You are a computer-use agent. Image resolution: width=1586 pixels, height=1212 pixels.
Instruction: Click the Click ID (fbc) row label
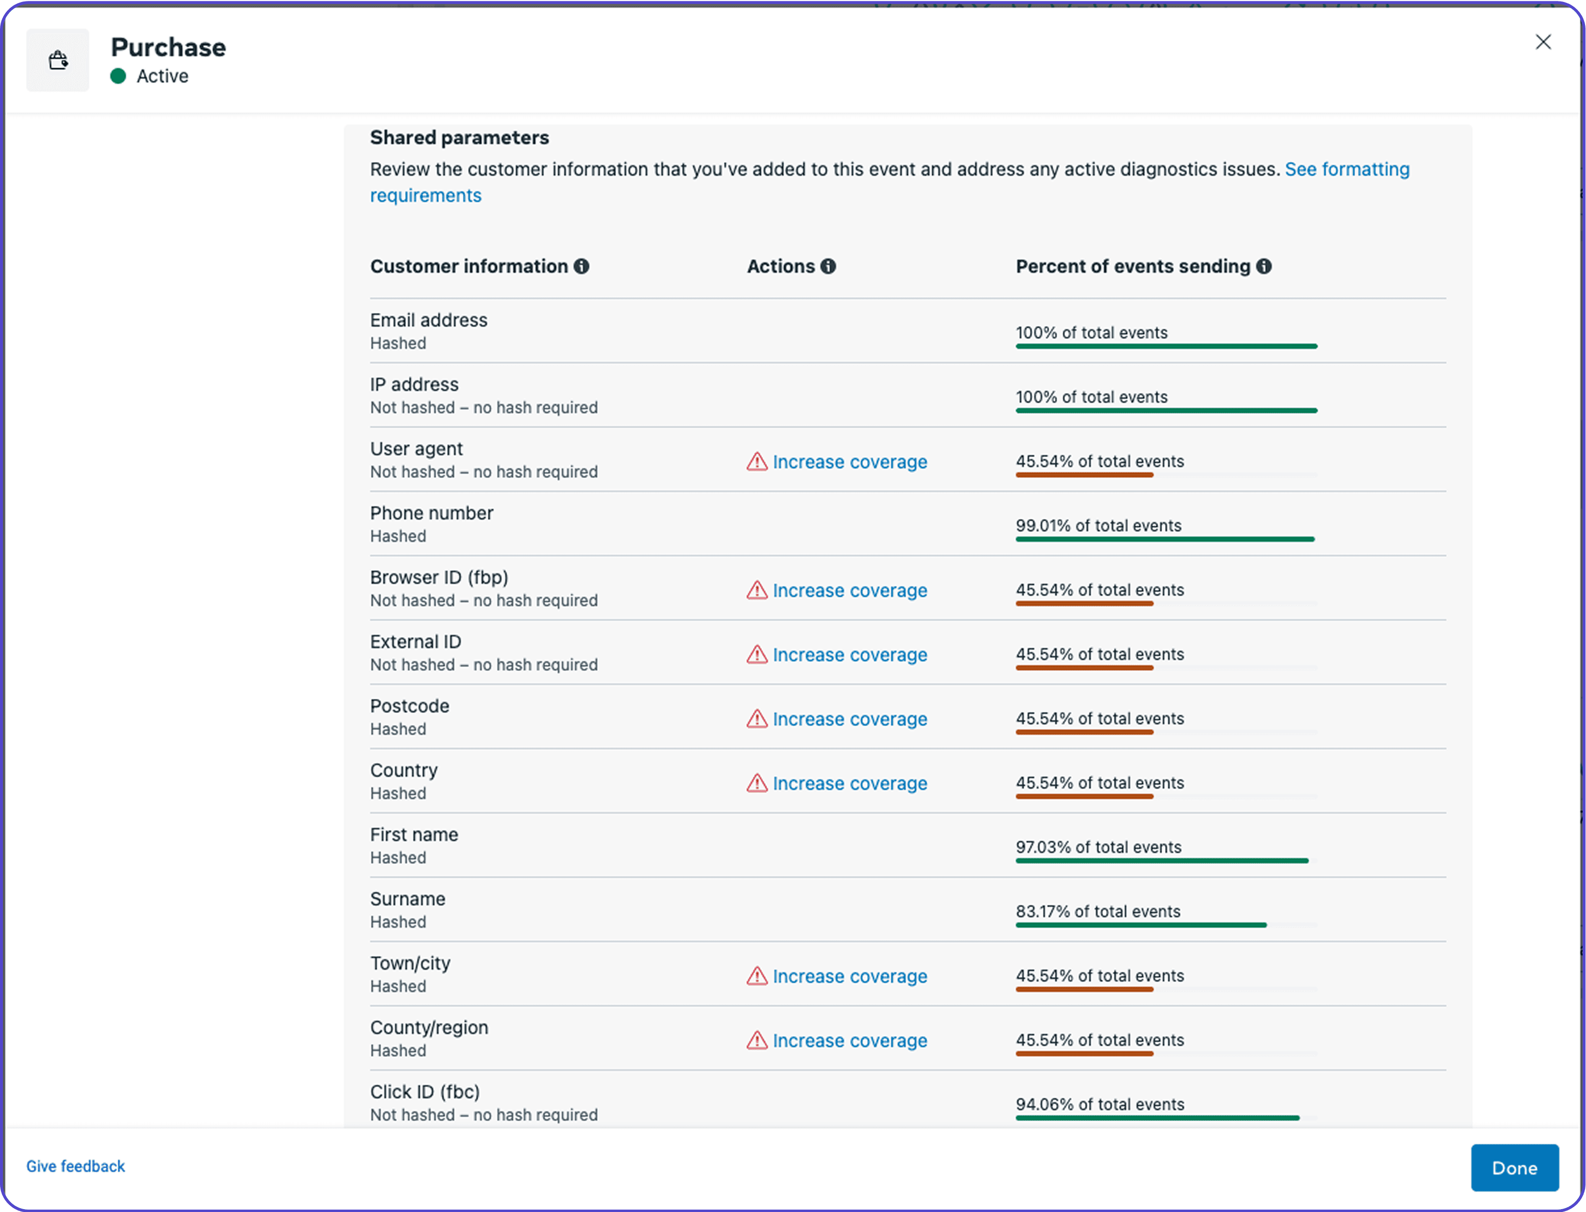coord(425,1091)
